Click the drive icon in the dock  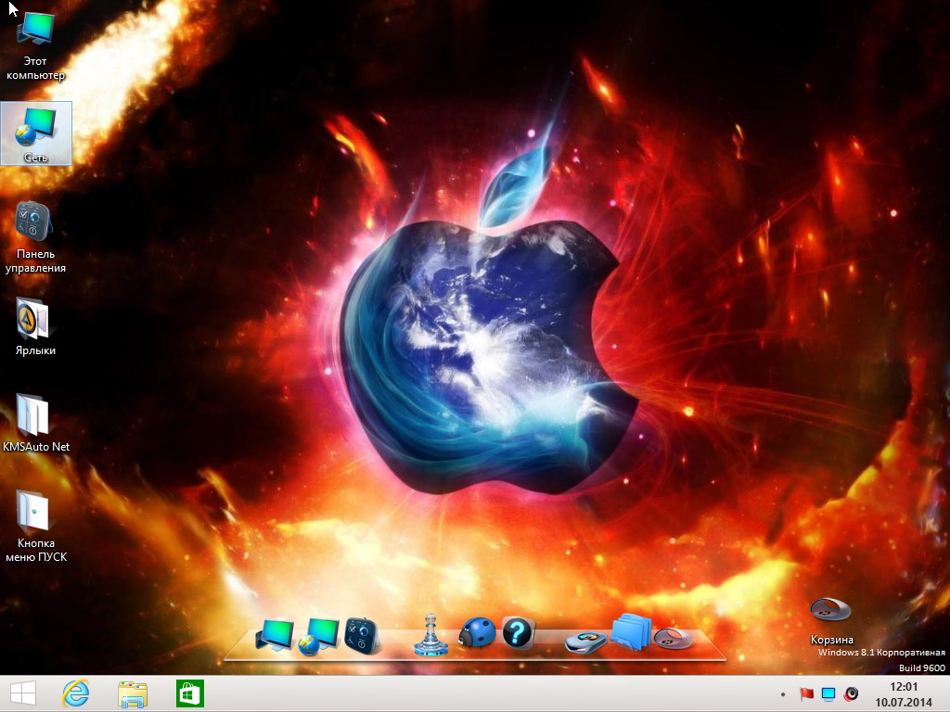tap(586, 642)
